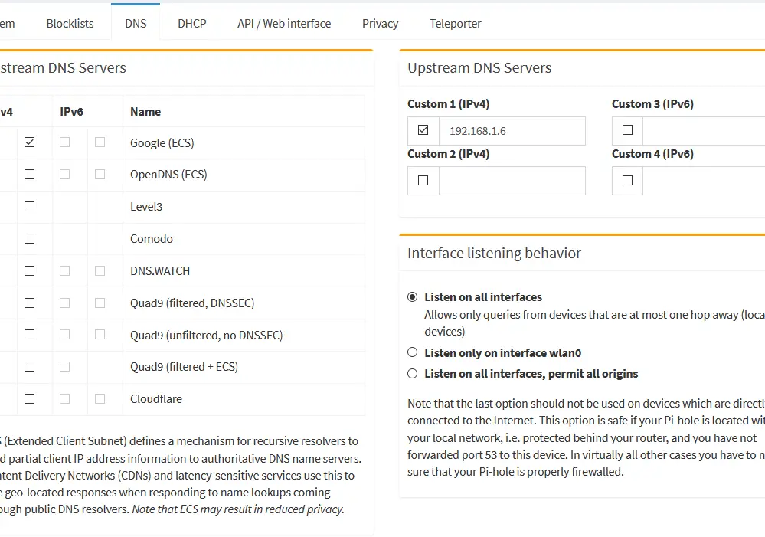
Task: Click the Comodo server name
Action: [x=152, y=239]
